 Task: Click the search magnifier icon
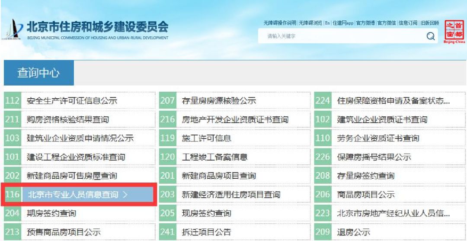431,36
